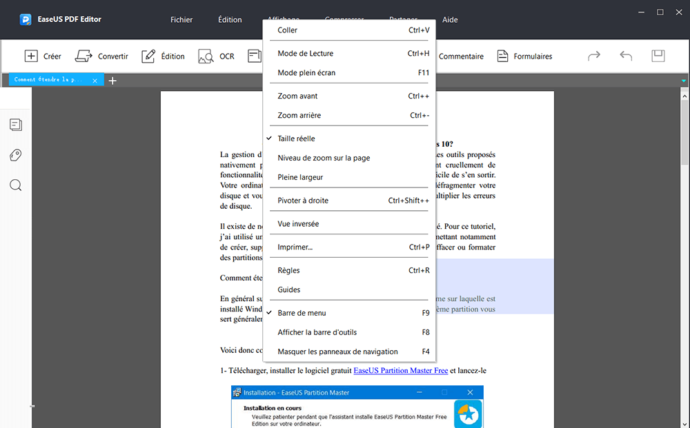Select Afficher la barre d'outils

click(x=350, y=332)
